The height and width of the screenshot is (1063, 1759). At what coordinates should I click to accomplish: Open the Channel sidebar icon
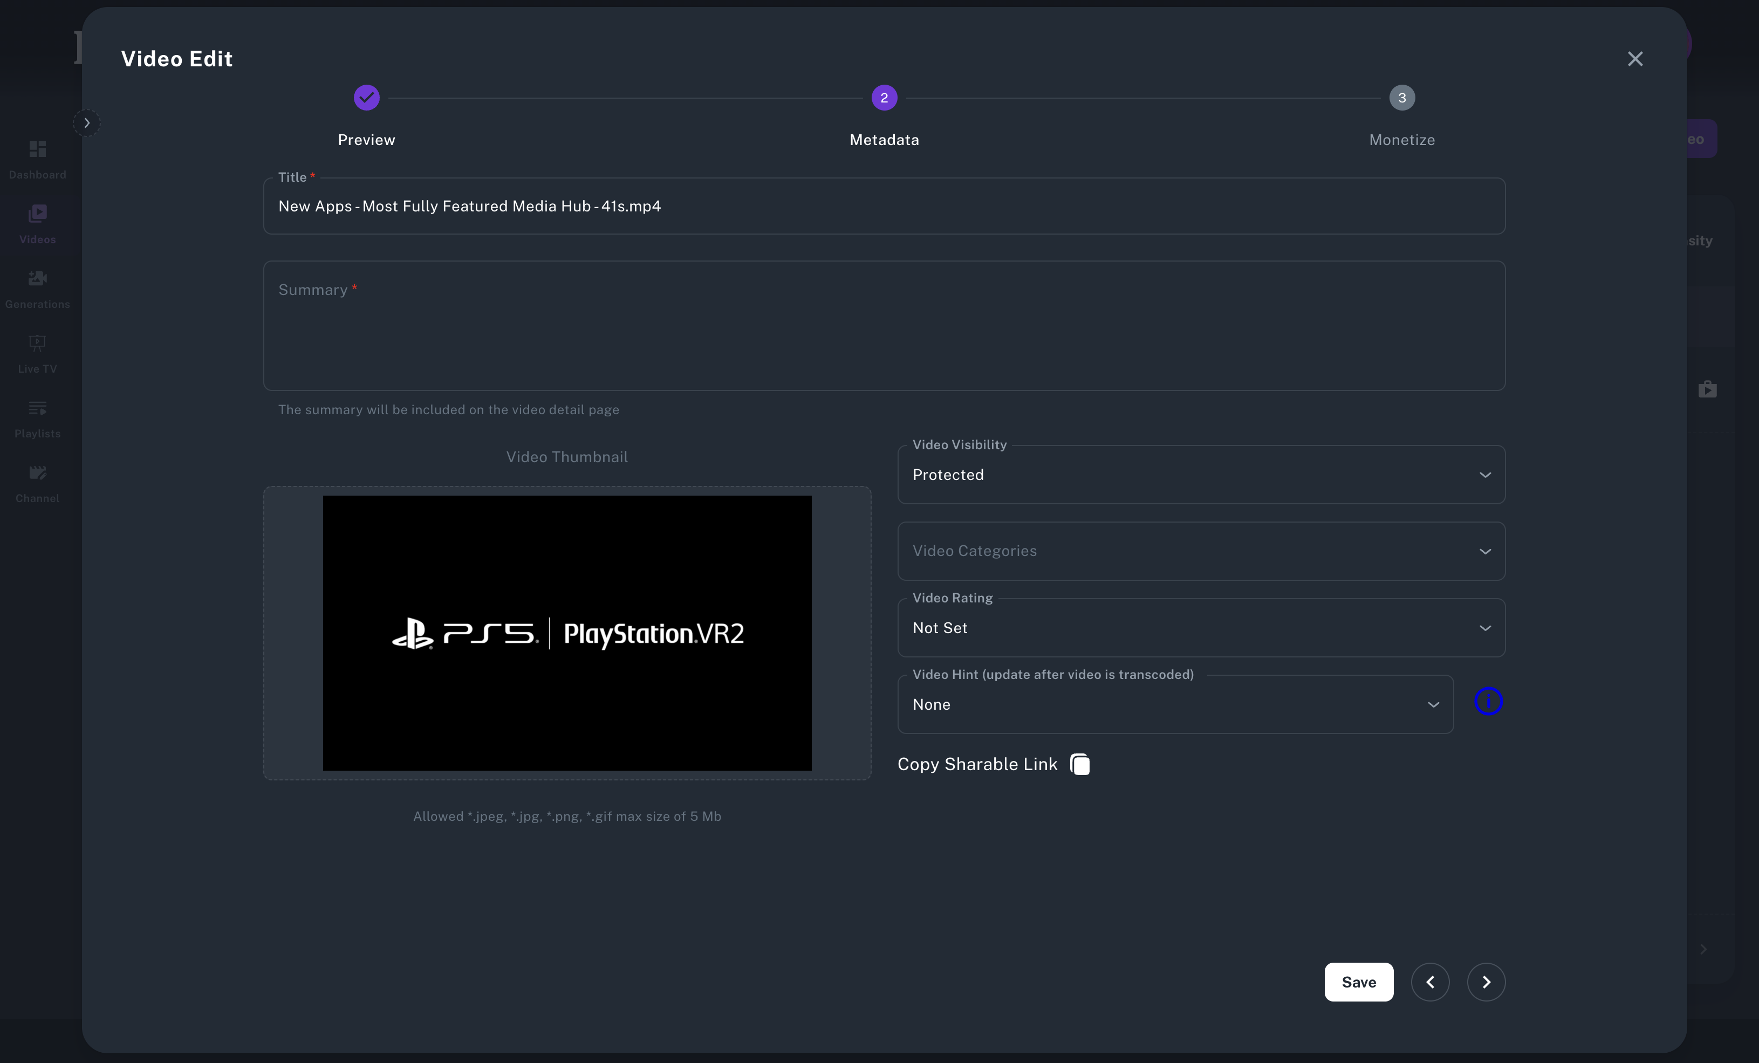pos(37,472)
